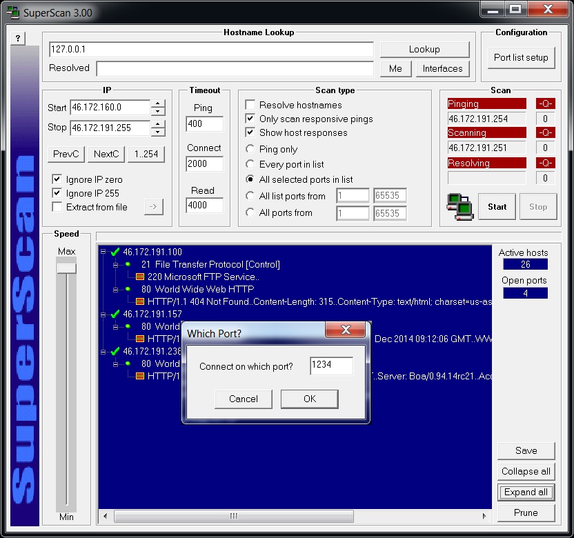Click the results horizontal scrollbar thumb
The width and height of the screenshot is (574, 538).
coord(234,516)
